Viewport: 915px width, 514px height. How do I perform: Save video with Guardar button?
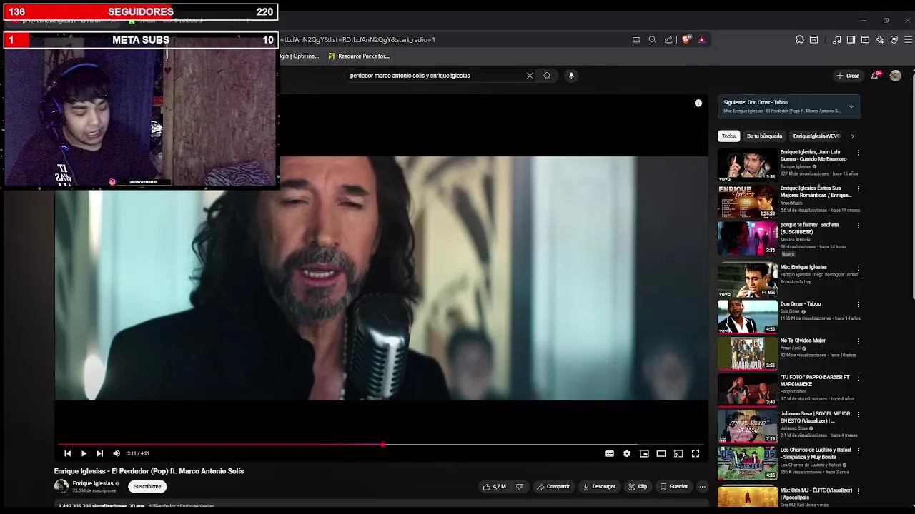(674, 487)
